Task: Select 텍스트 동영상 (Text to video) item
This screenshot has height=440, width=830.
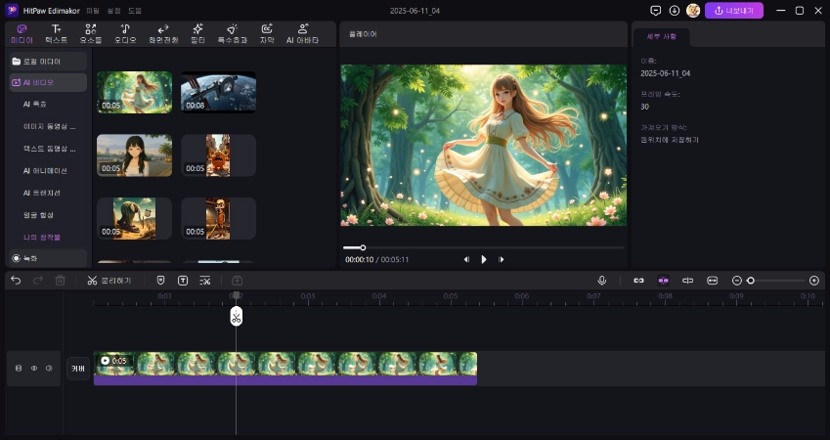Action: pyautogui.click(x=49, y=149)
